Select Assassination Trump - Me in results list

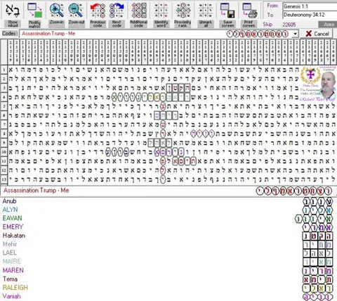(x=37, y=191)
